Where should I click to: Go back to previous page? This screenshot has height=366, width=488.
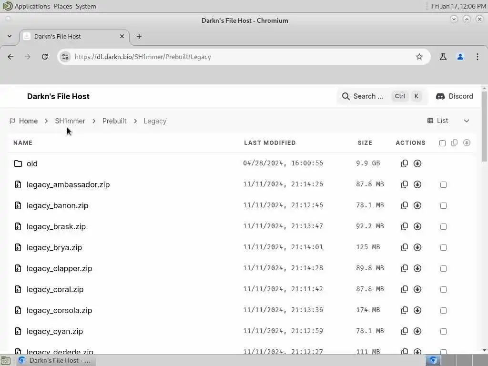coord(10,57)
